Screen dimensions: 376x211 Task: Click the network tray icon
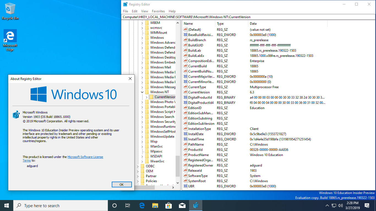(x=334, y=206)
